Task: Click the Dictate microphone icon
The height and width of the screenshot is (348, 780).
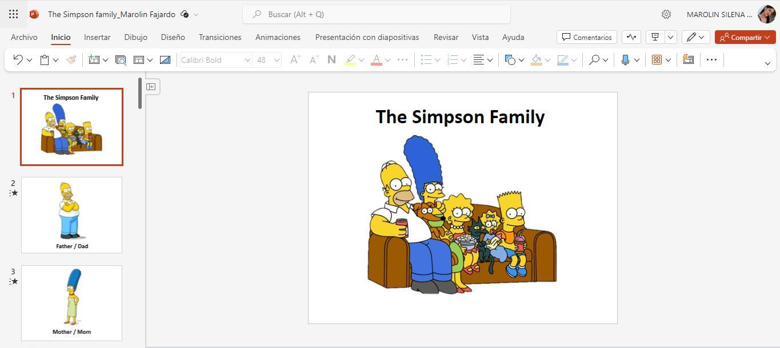Action: point(626,59)
